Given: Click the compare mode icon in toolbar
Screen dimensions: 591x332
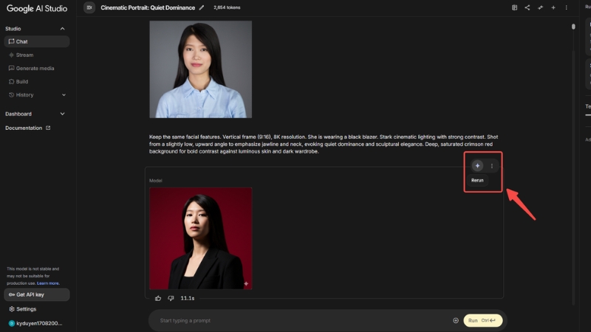Looking at the screenshot, I should point(540,7).
